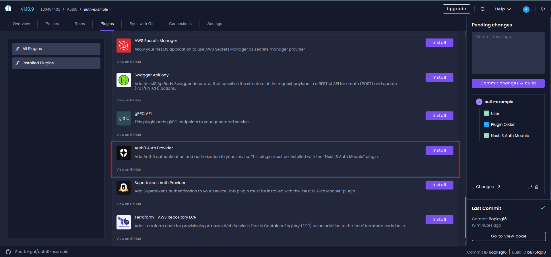This screenshot has height=257, width=551.
Task: Switch to the Entities tab
Action: (52, 24)
